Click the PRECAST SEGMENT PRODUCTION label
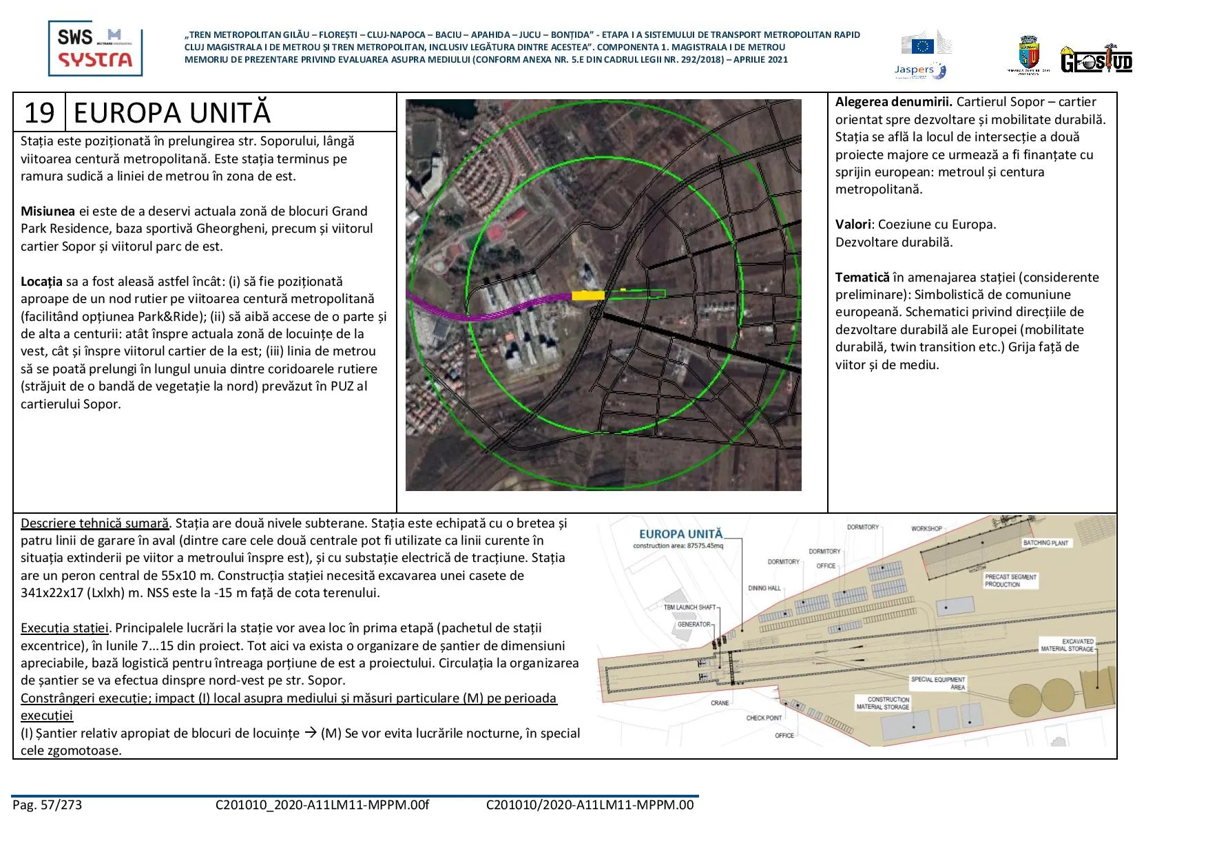This screenshot has width=1208, height=854. [x=1010, y=581]
